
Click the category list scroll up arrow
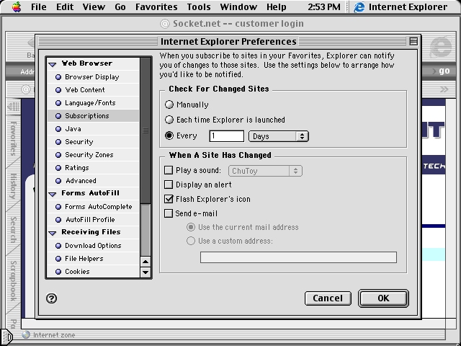[x=146, y=261]
